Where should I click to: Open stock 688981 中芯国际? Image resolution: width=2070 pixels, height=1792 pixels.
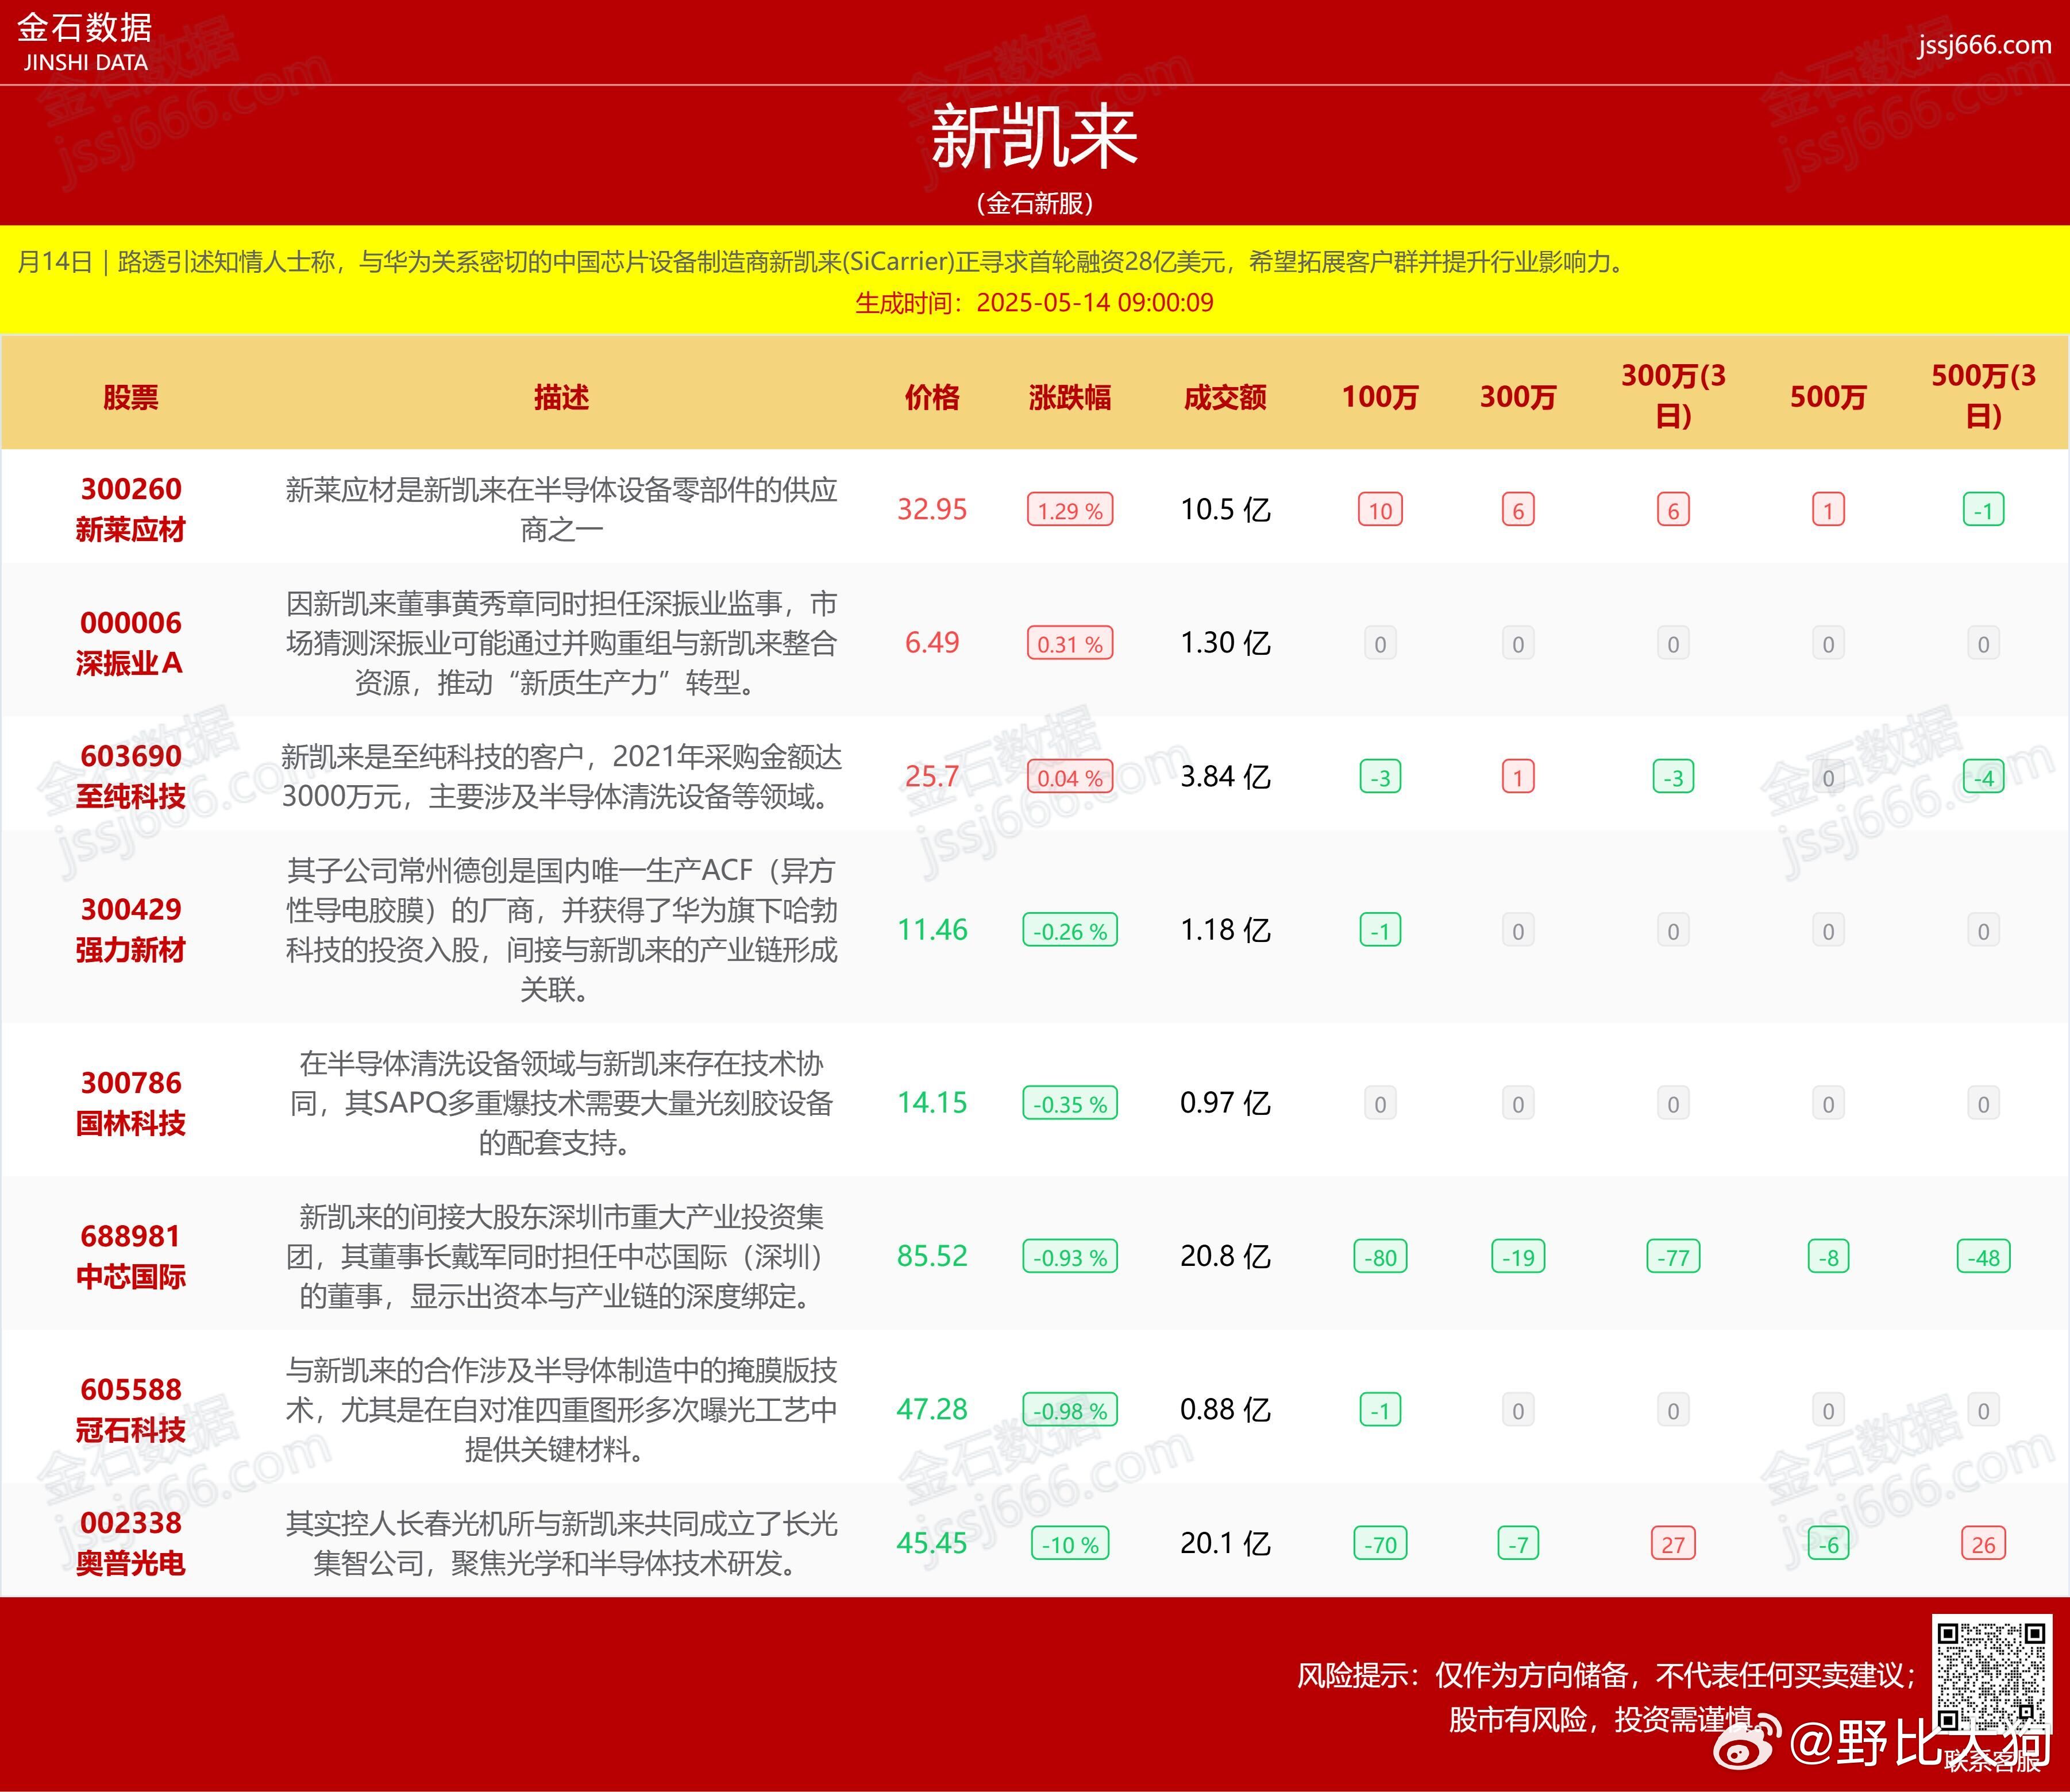[x=130, y=1256]
